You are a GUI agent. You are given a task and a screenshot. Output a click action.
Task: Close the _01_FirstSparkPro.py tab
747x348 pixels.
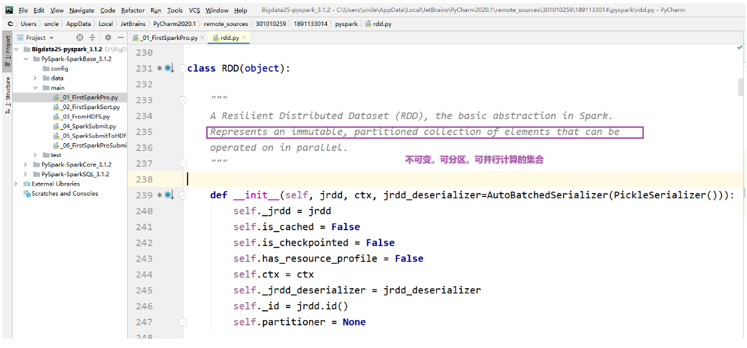tap(202, 38)
